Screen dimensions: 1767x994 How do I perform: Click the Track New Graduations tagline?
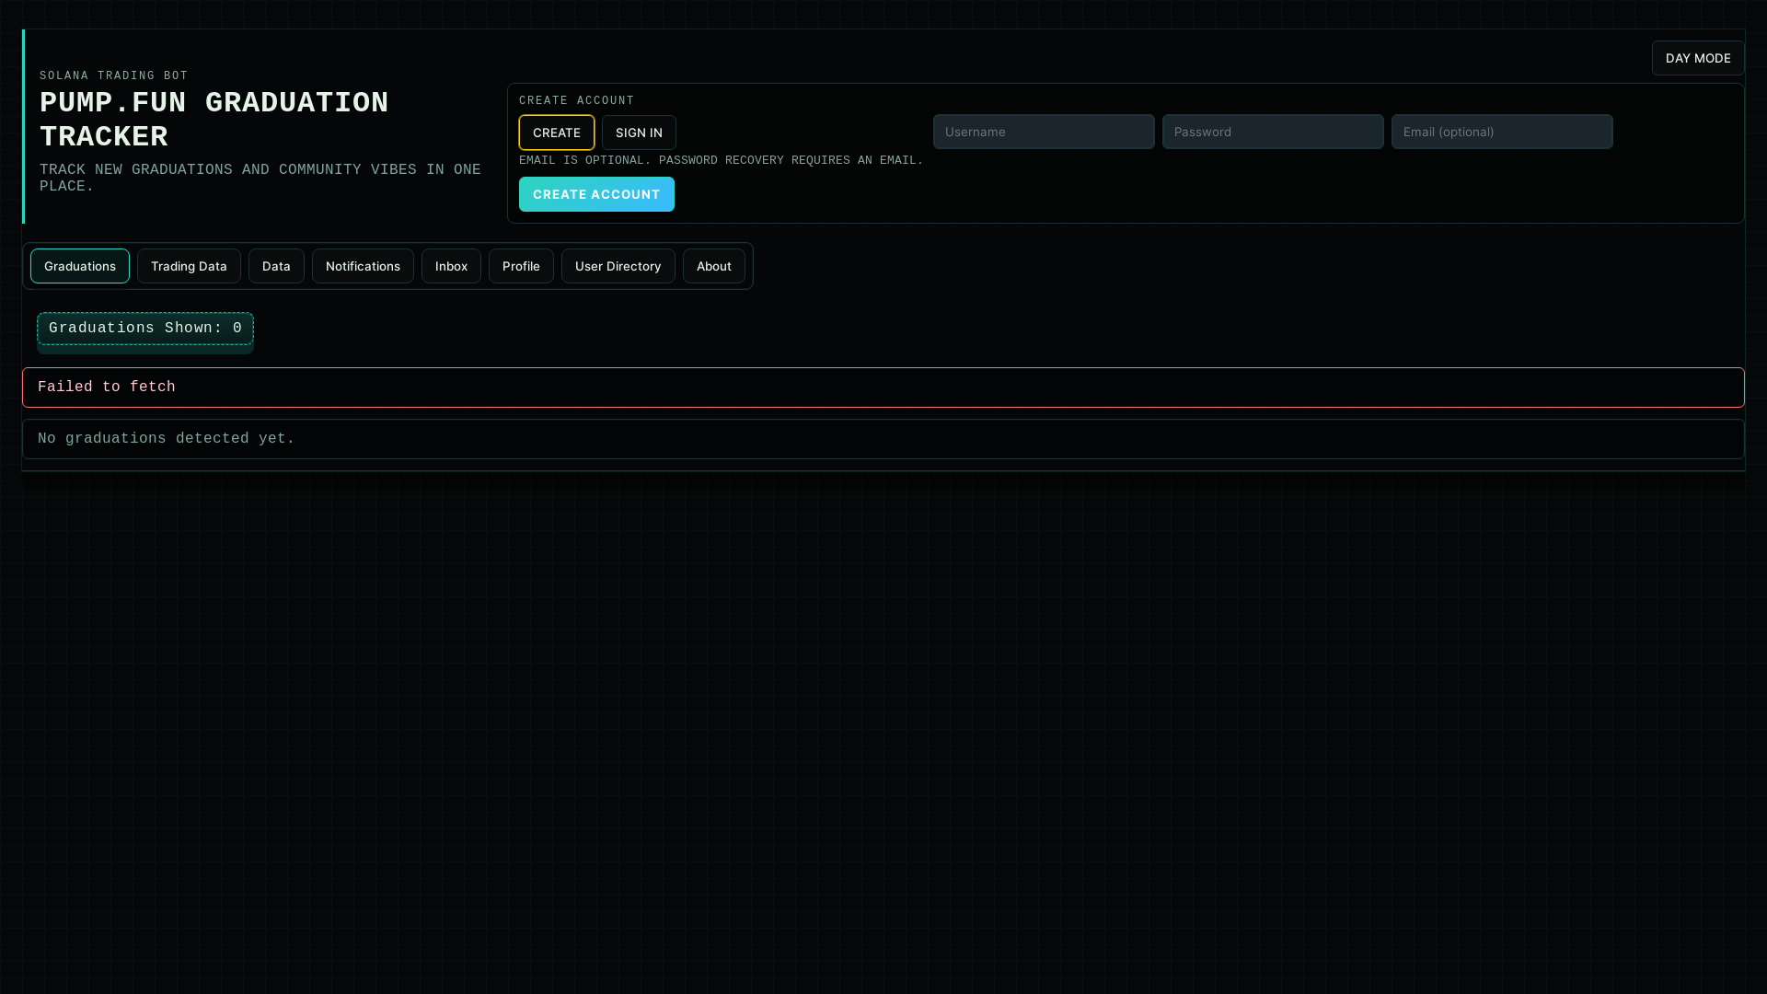[260, 178]
